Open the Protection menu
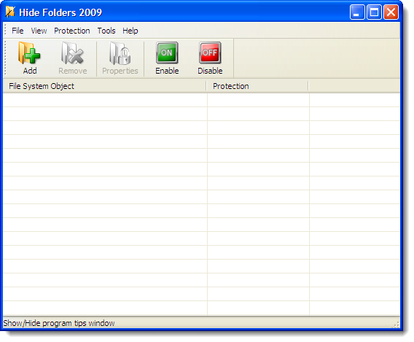The height and width of the screenshot is (342, 414). 72,31
